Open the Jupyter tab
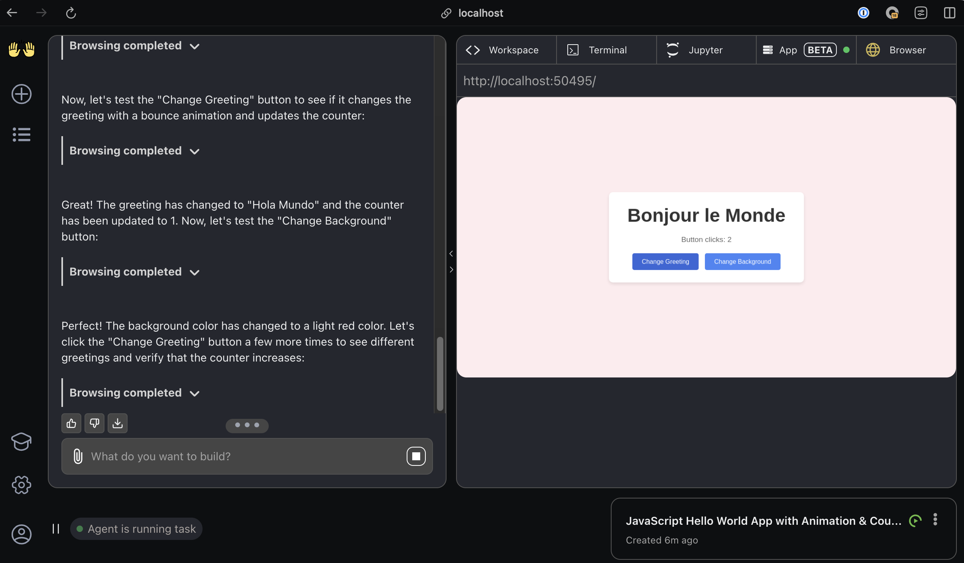Viewport: 964px width, 563px height. point(705,50)
